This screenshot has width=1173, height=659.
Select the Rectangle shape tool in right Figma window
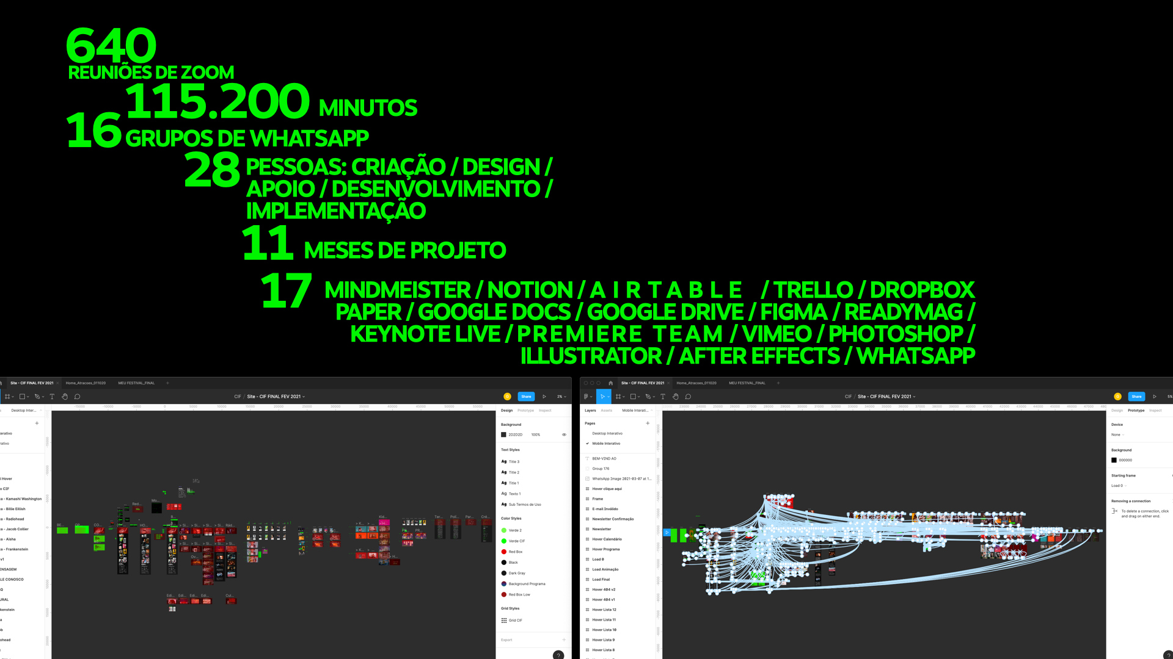(x=633, y=397)
